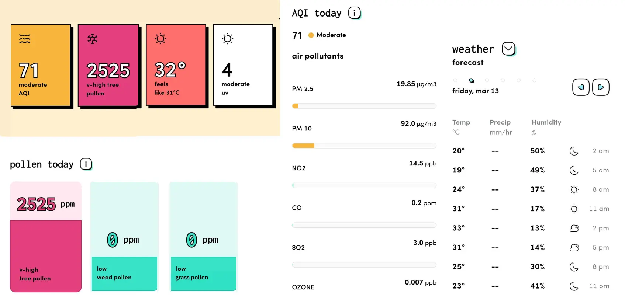Click the OZONE pollutant label
The width and height of the screenshot is (625, 300).
pos(303,287)
